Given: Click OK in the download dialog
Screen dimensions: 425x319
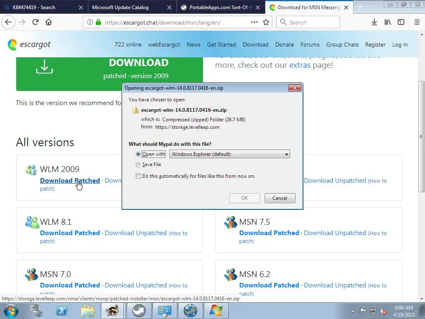Looking at the screenshot, I should click(244, 198).
